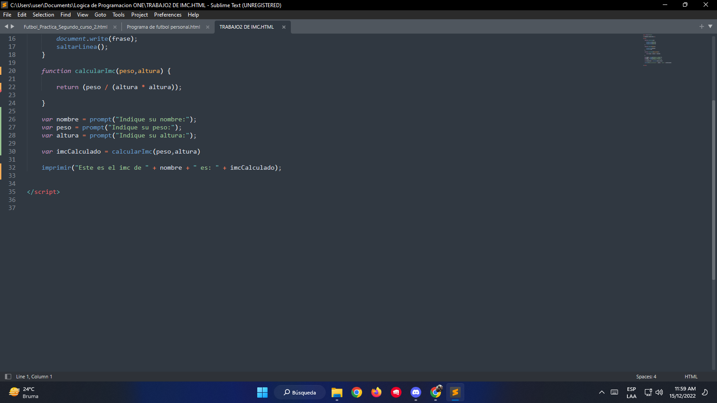717x403 pixels.
Task: Open the Preferences menu
Action: click(x=168, y=15)
